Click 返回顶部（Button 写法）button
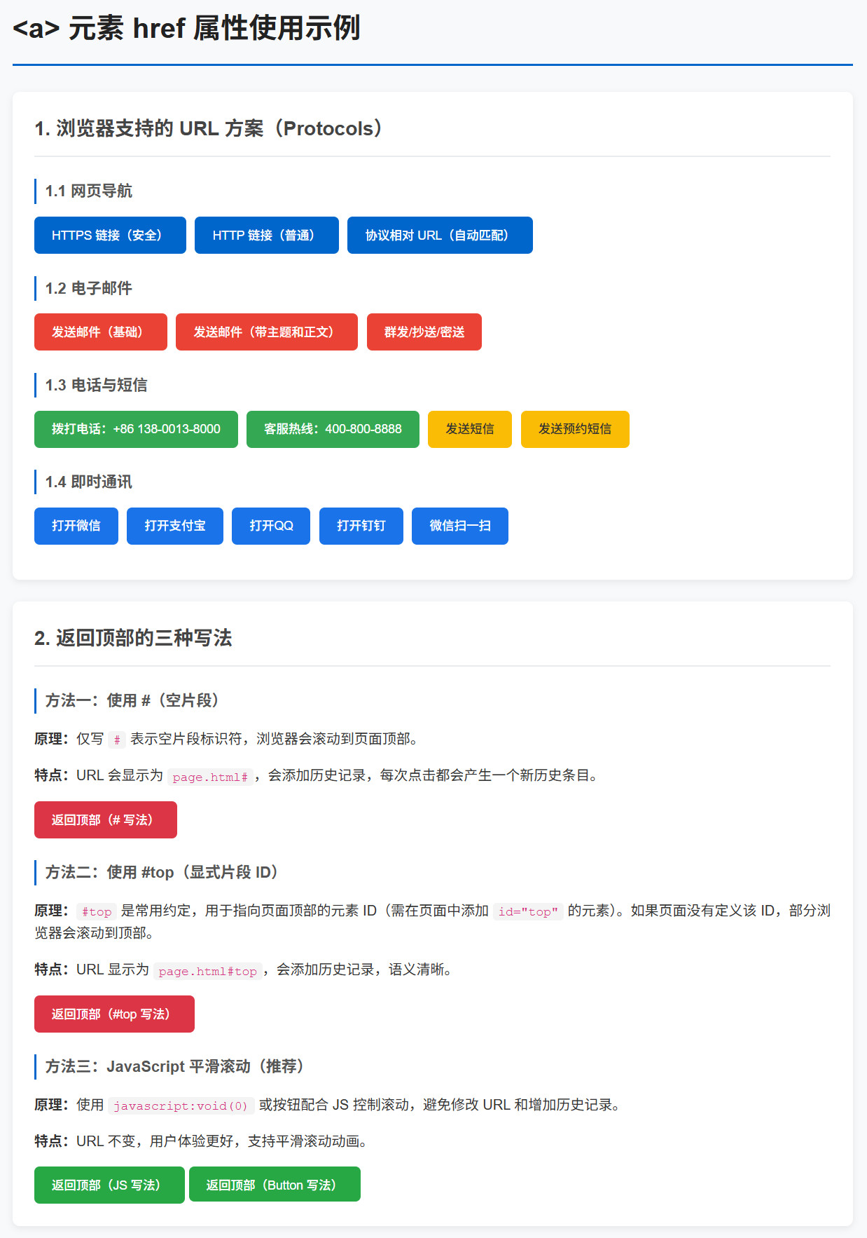The image size is (867, 1238). click(x=275, y=1185)
